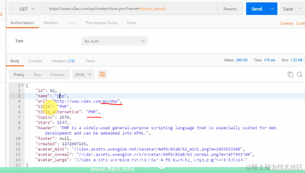Click the Status 200 OK indicator
Screen dimensions: 305x173
(x=236, y=60)
